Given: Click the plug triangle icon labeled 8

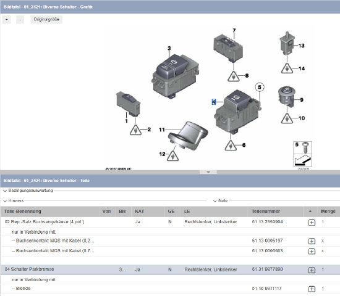Looking at the screenshot, I should point(234,76).
